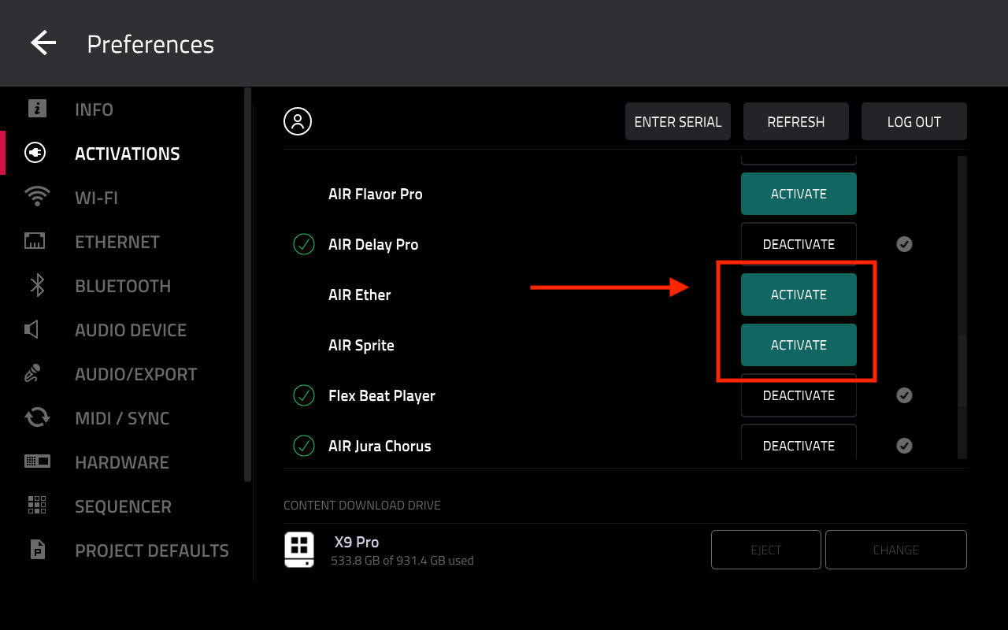Click the CONTENT DOWNLOAD DRIVE heading

(362, 506)
